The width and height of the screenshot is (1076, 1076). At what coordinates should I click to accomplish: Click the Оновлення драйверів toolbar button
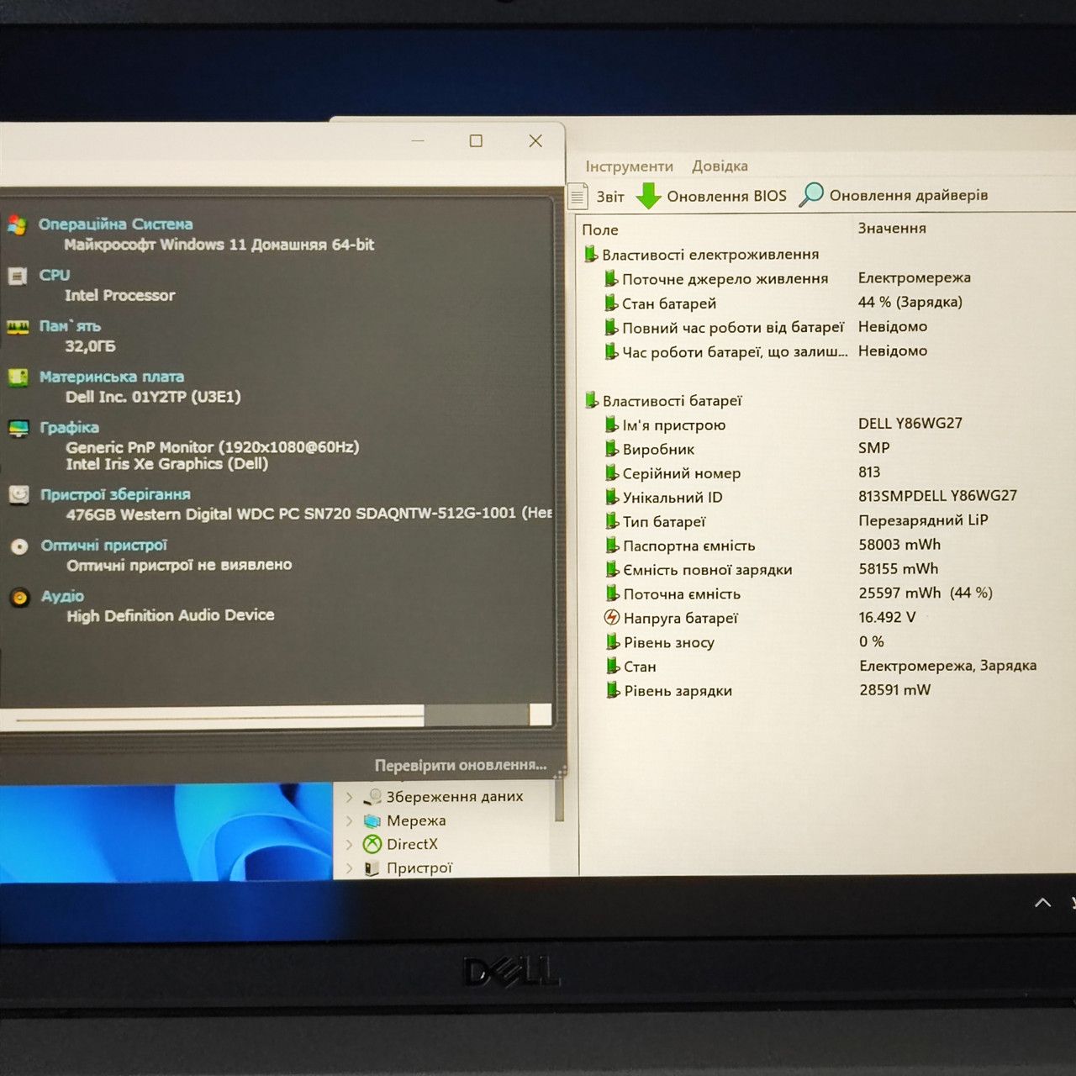tap(894, 195)
